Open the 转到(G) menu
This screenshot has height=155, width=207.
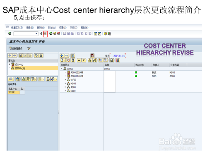click(x=41, y=28)
